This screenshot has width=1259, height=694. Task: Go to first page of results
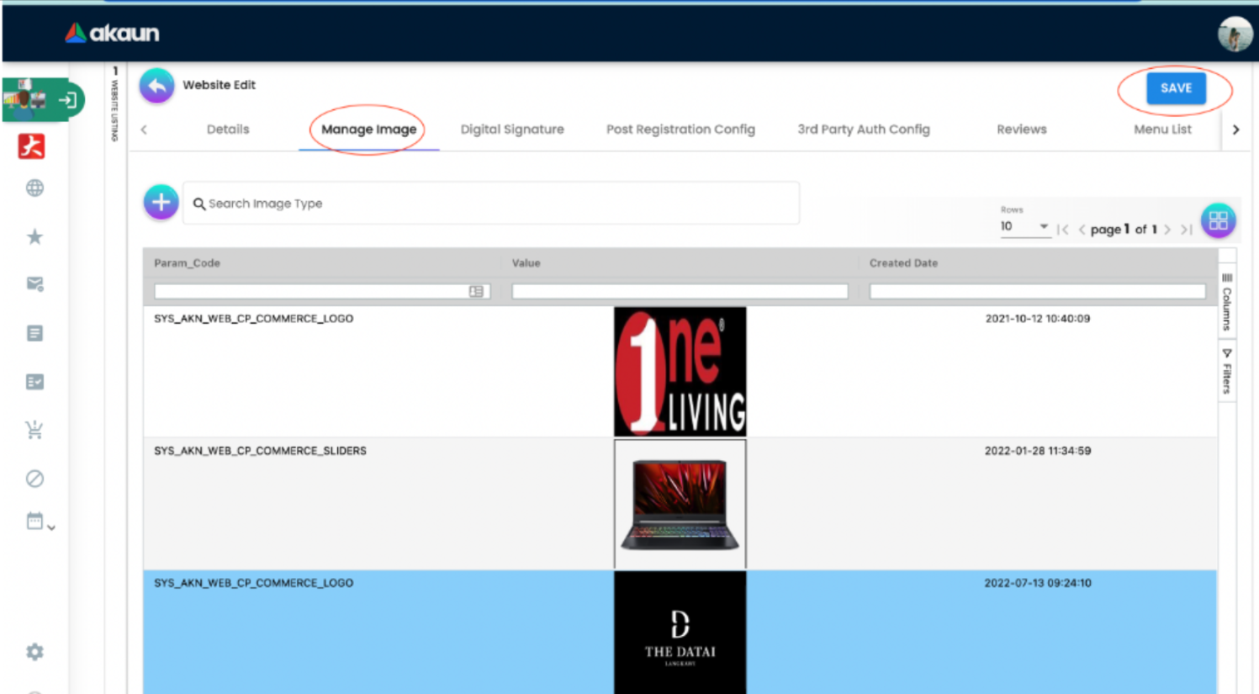(x=1063, y=229)
